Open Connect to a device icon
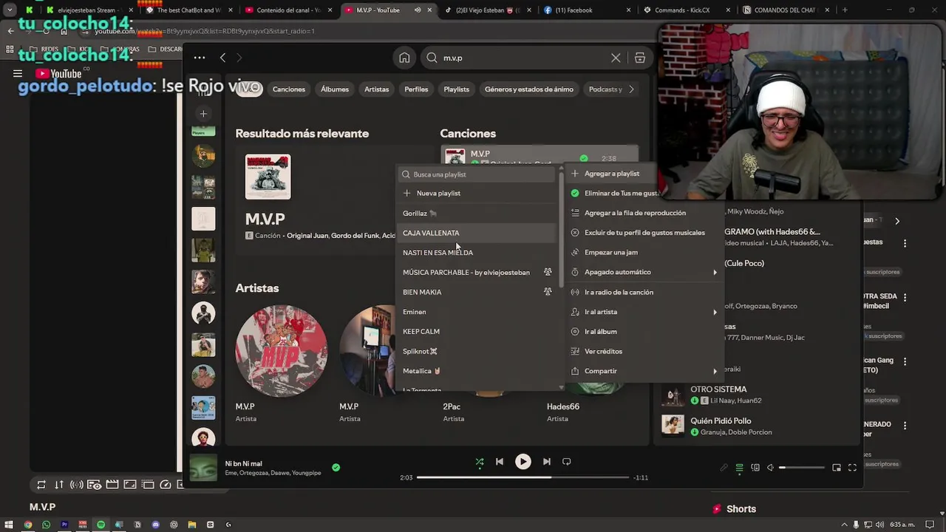Screen dimensions: 946x532 coord(755,468)
